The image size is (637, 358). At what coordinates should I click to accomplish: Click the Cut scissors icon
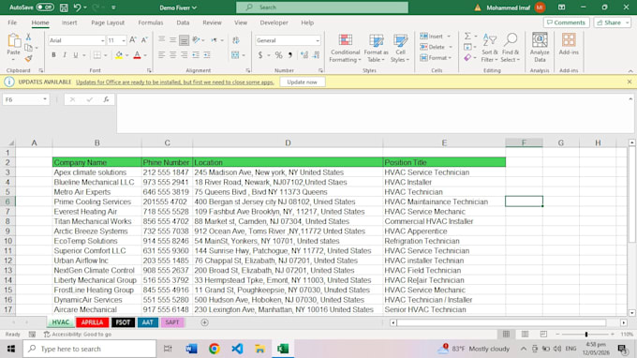click(28, 37)
